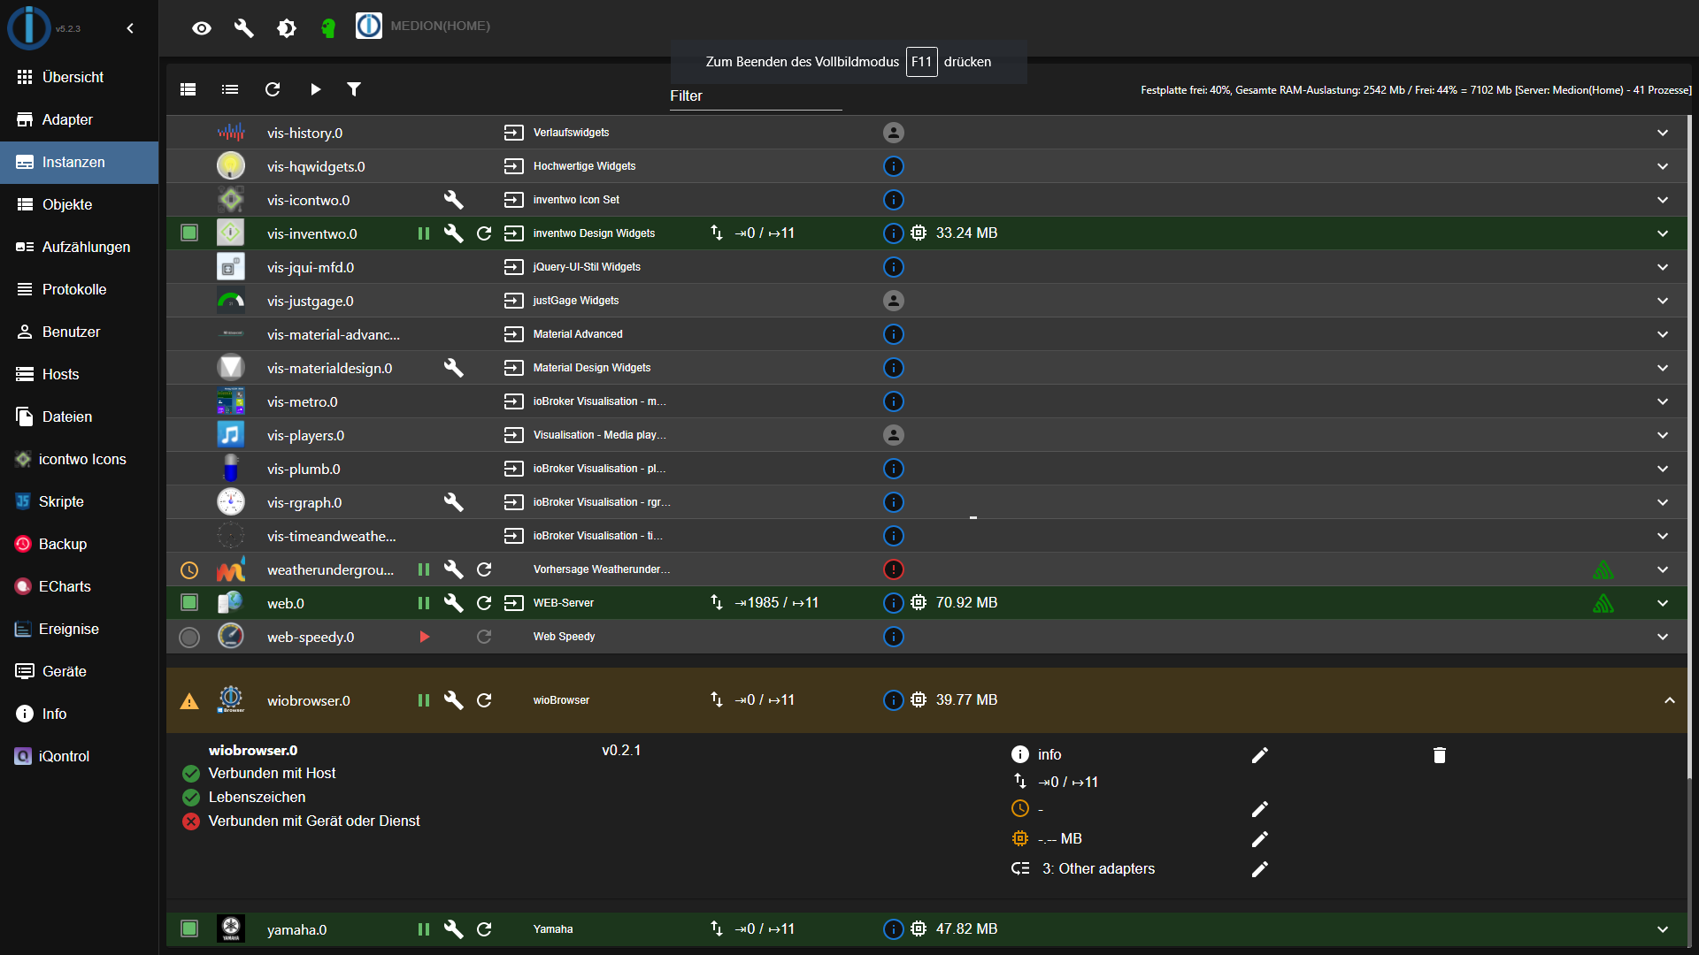Expand the vis-metro.0 row details
Image resolution: width=1699 pixels, height=955 pixels.
1663,401
